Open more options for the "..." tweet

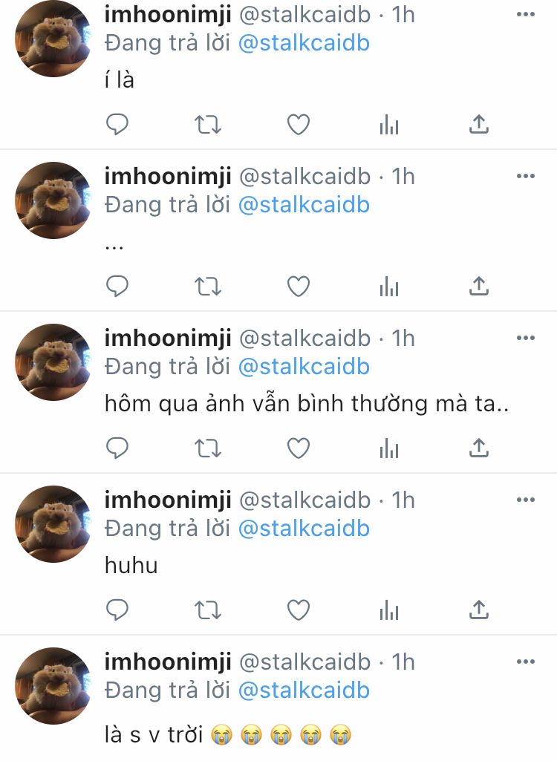click(x=525, y=176)
